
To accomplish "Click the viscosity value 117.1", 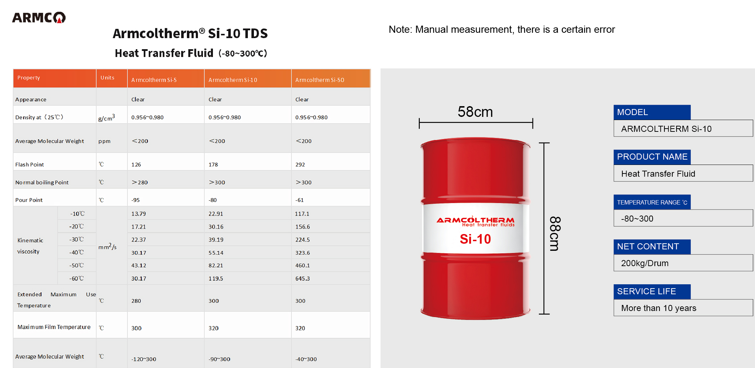I will click(x=302, y=214).
